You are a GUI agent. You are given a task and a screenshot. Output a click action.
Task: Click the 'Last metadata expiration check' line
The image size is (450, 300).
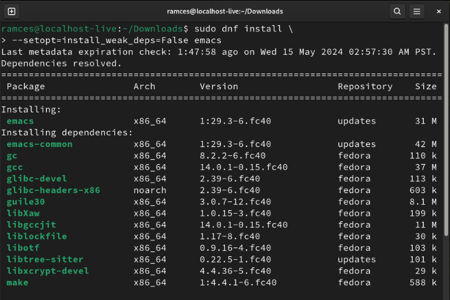[x=219, y=52]
